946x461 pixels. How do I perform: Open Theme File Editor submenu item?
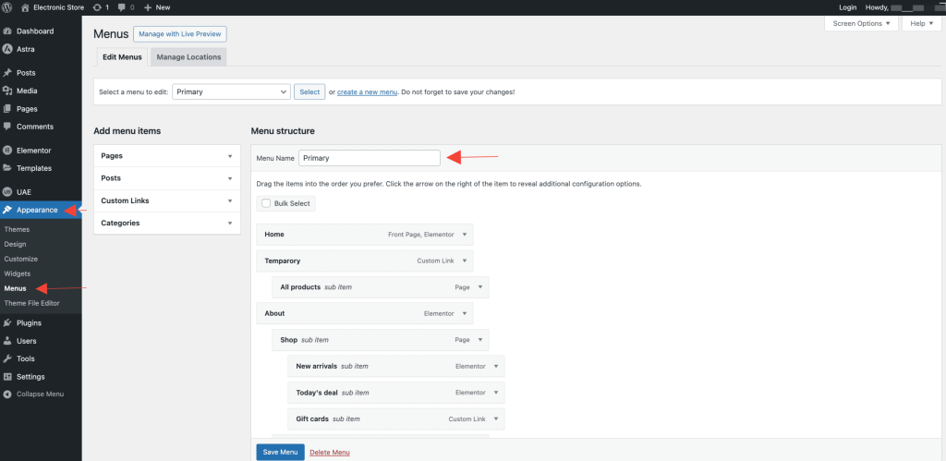click(x=30, y=303)
